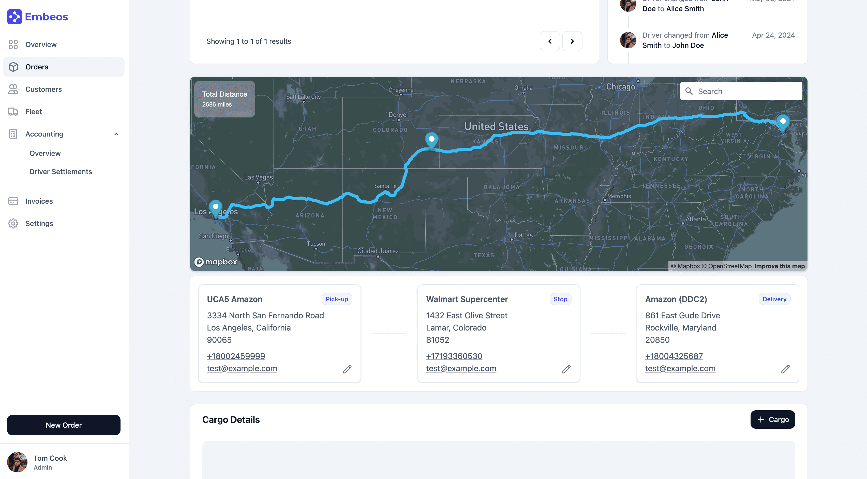This screenshot has height=479, width=867.
Task: Open the Fleet page
Action: coord(34,111)
